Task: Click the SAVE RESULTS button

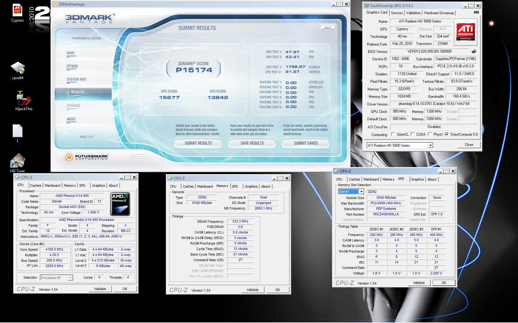Action: tap(252, 143)
